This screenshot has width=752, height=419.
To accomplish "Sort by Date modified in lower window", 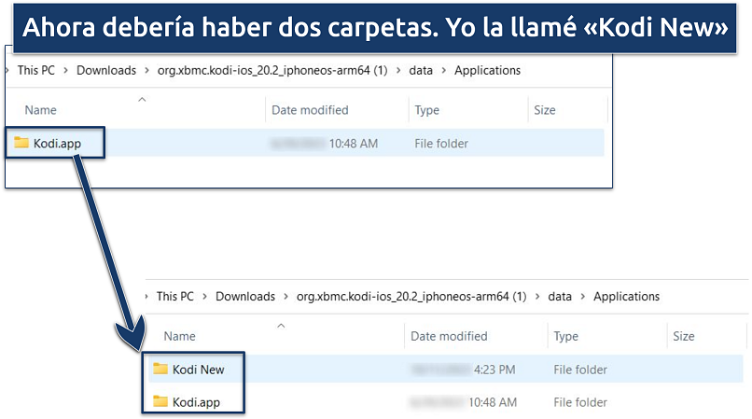I will point(449,336).
